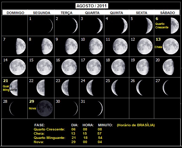Click the Cheia label on day 13
Image resolution: width=182 pixels, height=148 pixels.
(158, 47)
